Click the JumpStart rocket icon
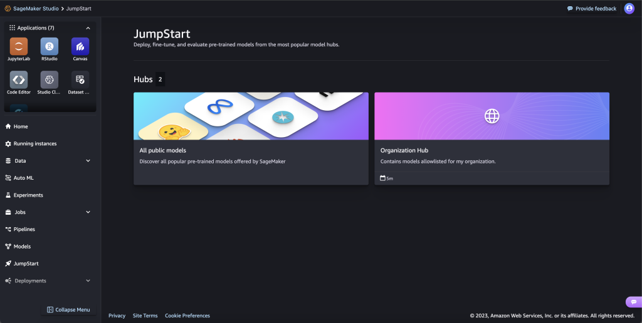The image size is (642, 323). (x=8, y=264)
